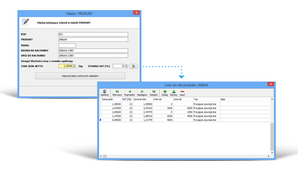Viewport: 298px width, 178px height.
Task: Focus the PKWiU text field
Action: [67, 45]
